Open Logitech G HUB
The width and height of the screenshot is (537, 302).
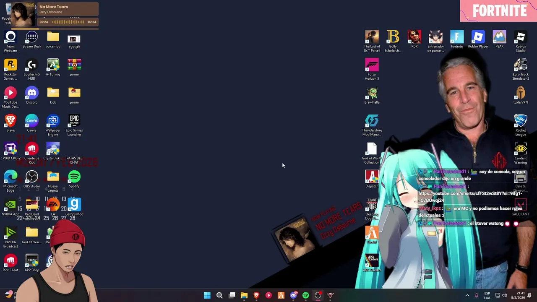pyautogui.click(x=32, y=69)
